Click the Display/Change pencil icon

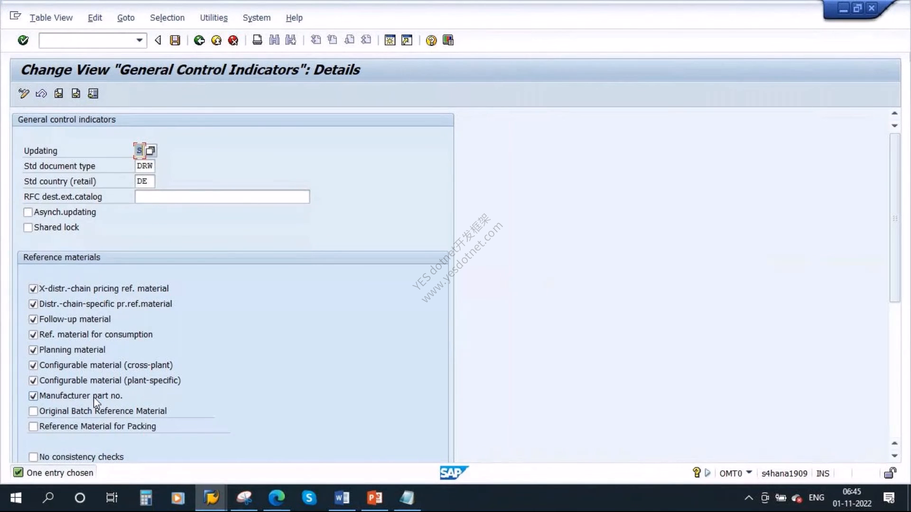24,93
